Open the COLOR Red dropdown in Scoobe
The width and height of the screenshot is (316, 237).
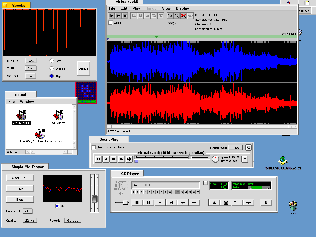pyautogui.click(x=30, y=76)
